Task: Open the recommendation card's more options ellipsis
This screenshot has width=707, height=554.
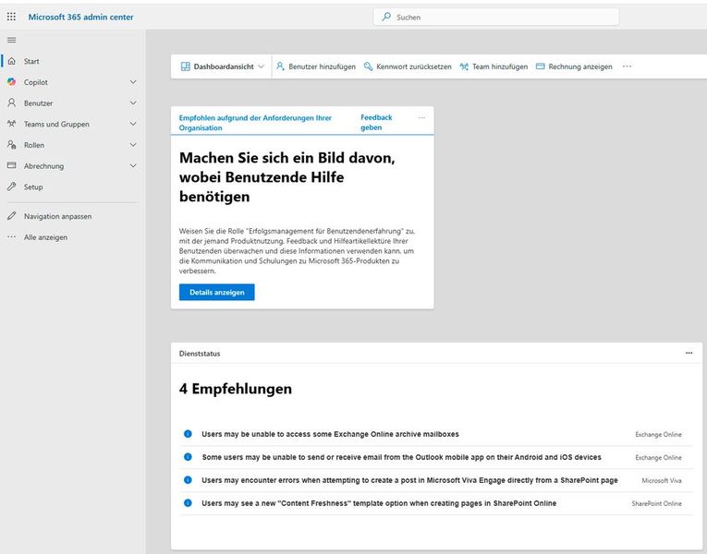Action: [421, 117]
